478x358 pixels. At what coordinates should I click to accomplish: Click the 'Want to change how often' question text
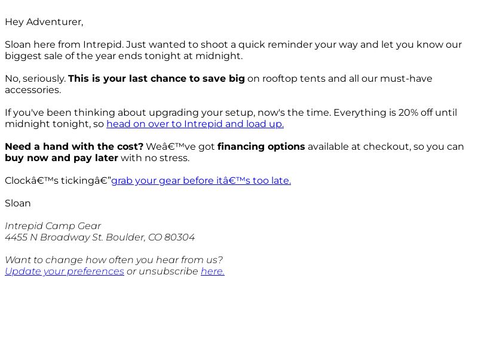click(x=114, y=260)
